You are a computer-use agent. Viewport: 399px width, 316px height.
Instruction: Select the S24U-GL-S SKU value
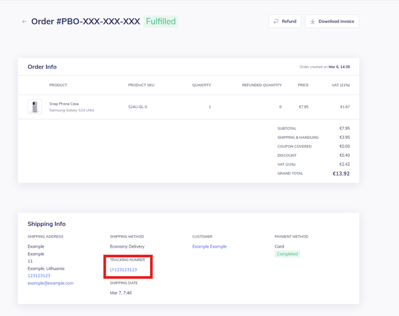click(138, 107)
